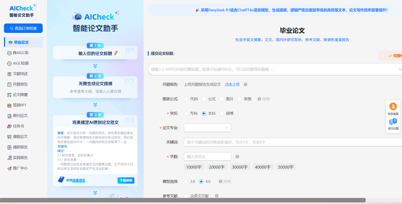Click the 文献综述 sidebar icon
This screenshot has height=204, width=402.
pos(9,74)
